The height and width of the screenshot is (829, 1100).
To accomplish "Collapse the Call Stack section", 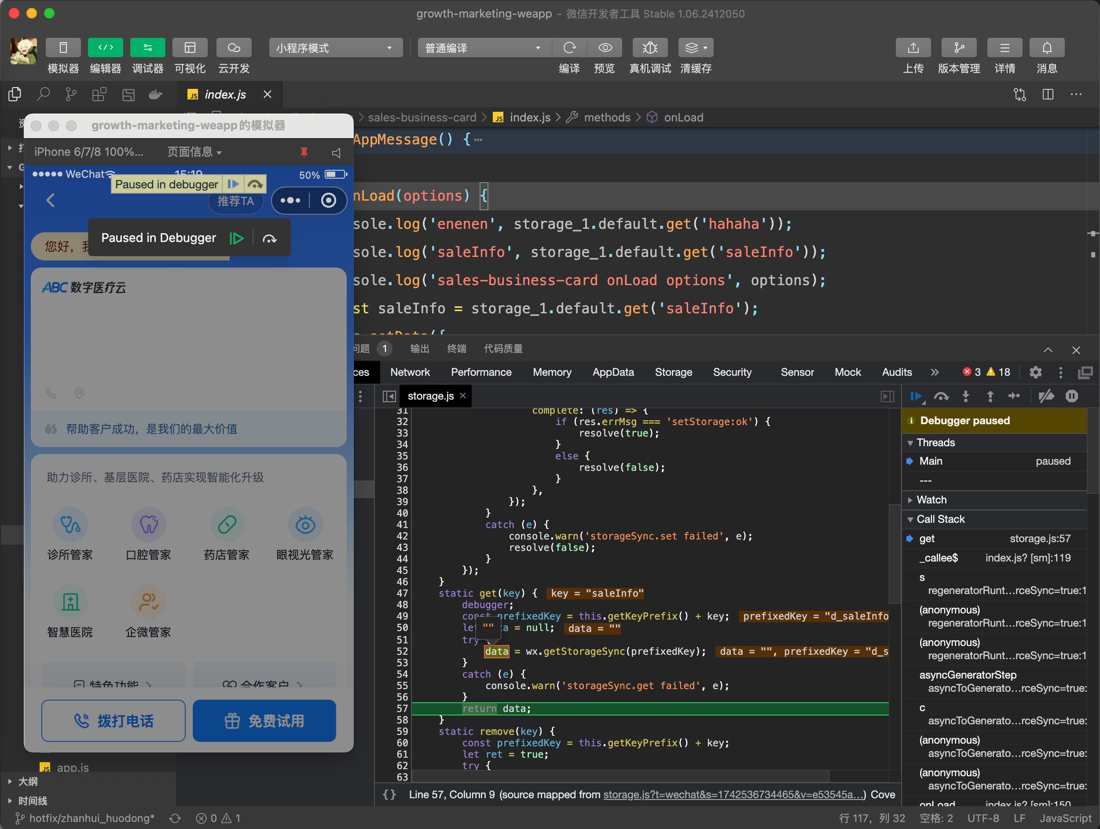I will click(x=940, y=519).
